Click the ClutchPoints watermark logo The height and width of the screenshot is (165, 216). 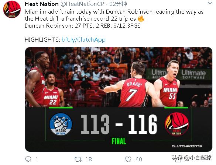187,146
